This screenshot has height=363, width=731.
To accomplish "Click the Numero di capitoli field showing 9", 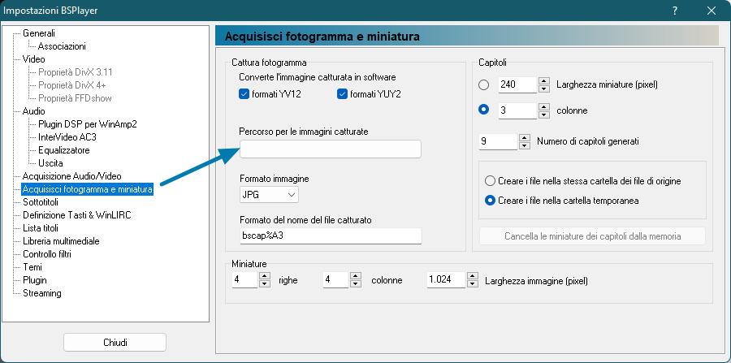I will (x=499, y=141).
